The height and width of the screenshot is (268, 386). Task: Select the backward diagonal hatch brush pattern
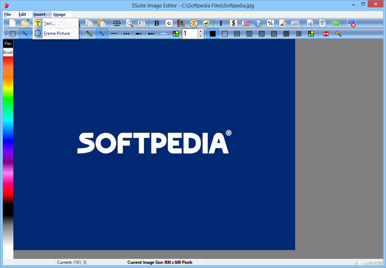[x=274, y=34]
